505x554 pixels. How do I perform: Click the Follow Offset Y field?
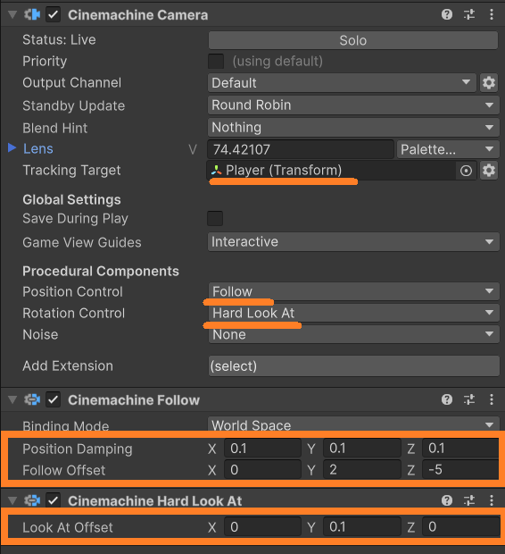[361, 470]
